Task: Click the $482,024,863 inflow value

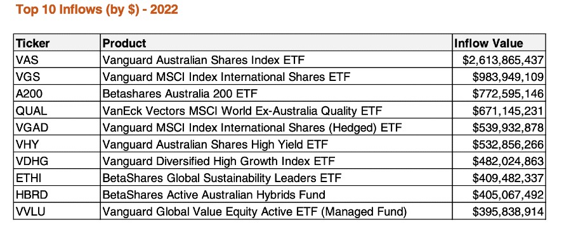Action: 499,161
